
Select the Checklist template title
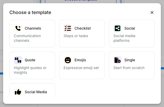tap(83, 28)
